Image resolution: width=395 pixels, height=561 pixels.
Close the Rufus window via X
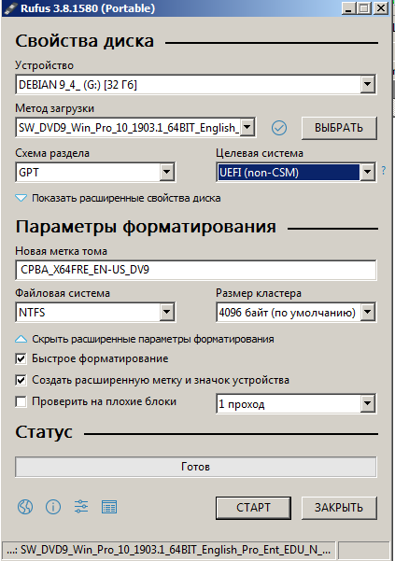click(381, 8)
